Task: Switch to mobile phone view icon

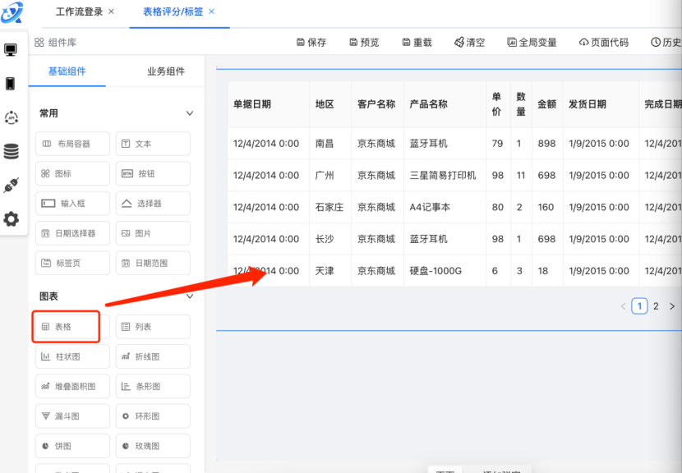Action: [11, 84]
